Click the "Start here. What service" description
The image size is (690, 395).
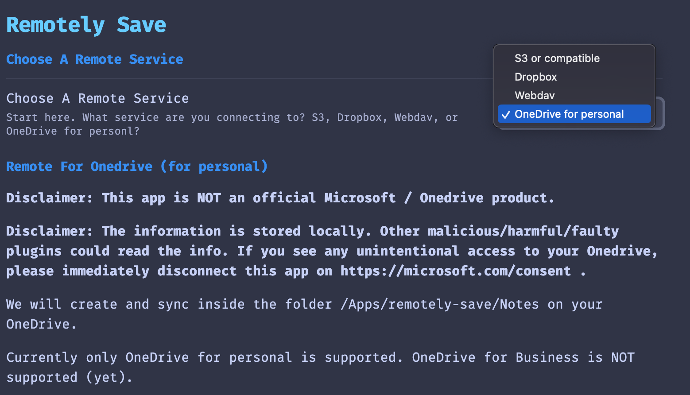coord(232,124)
